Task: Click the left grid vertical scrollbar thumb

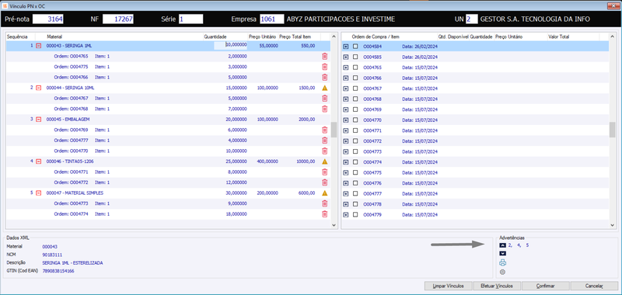Action: tap(334, 130)
